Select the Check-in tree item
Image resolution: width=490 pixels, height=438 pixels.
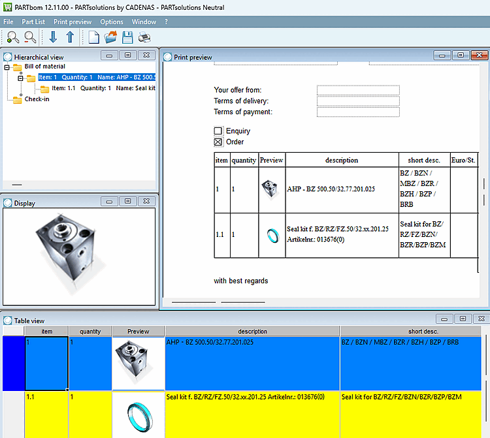(37, 99)
